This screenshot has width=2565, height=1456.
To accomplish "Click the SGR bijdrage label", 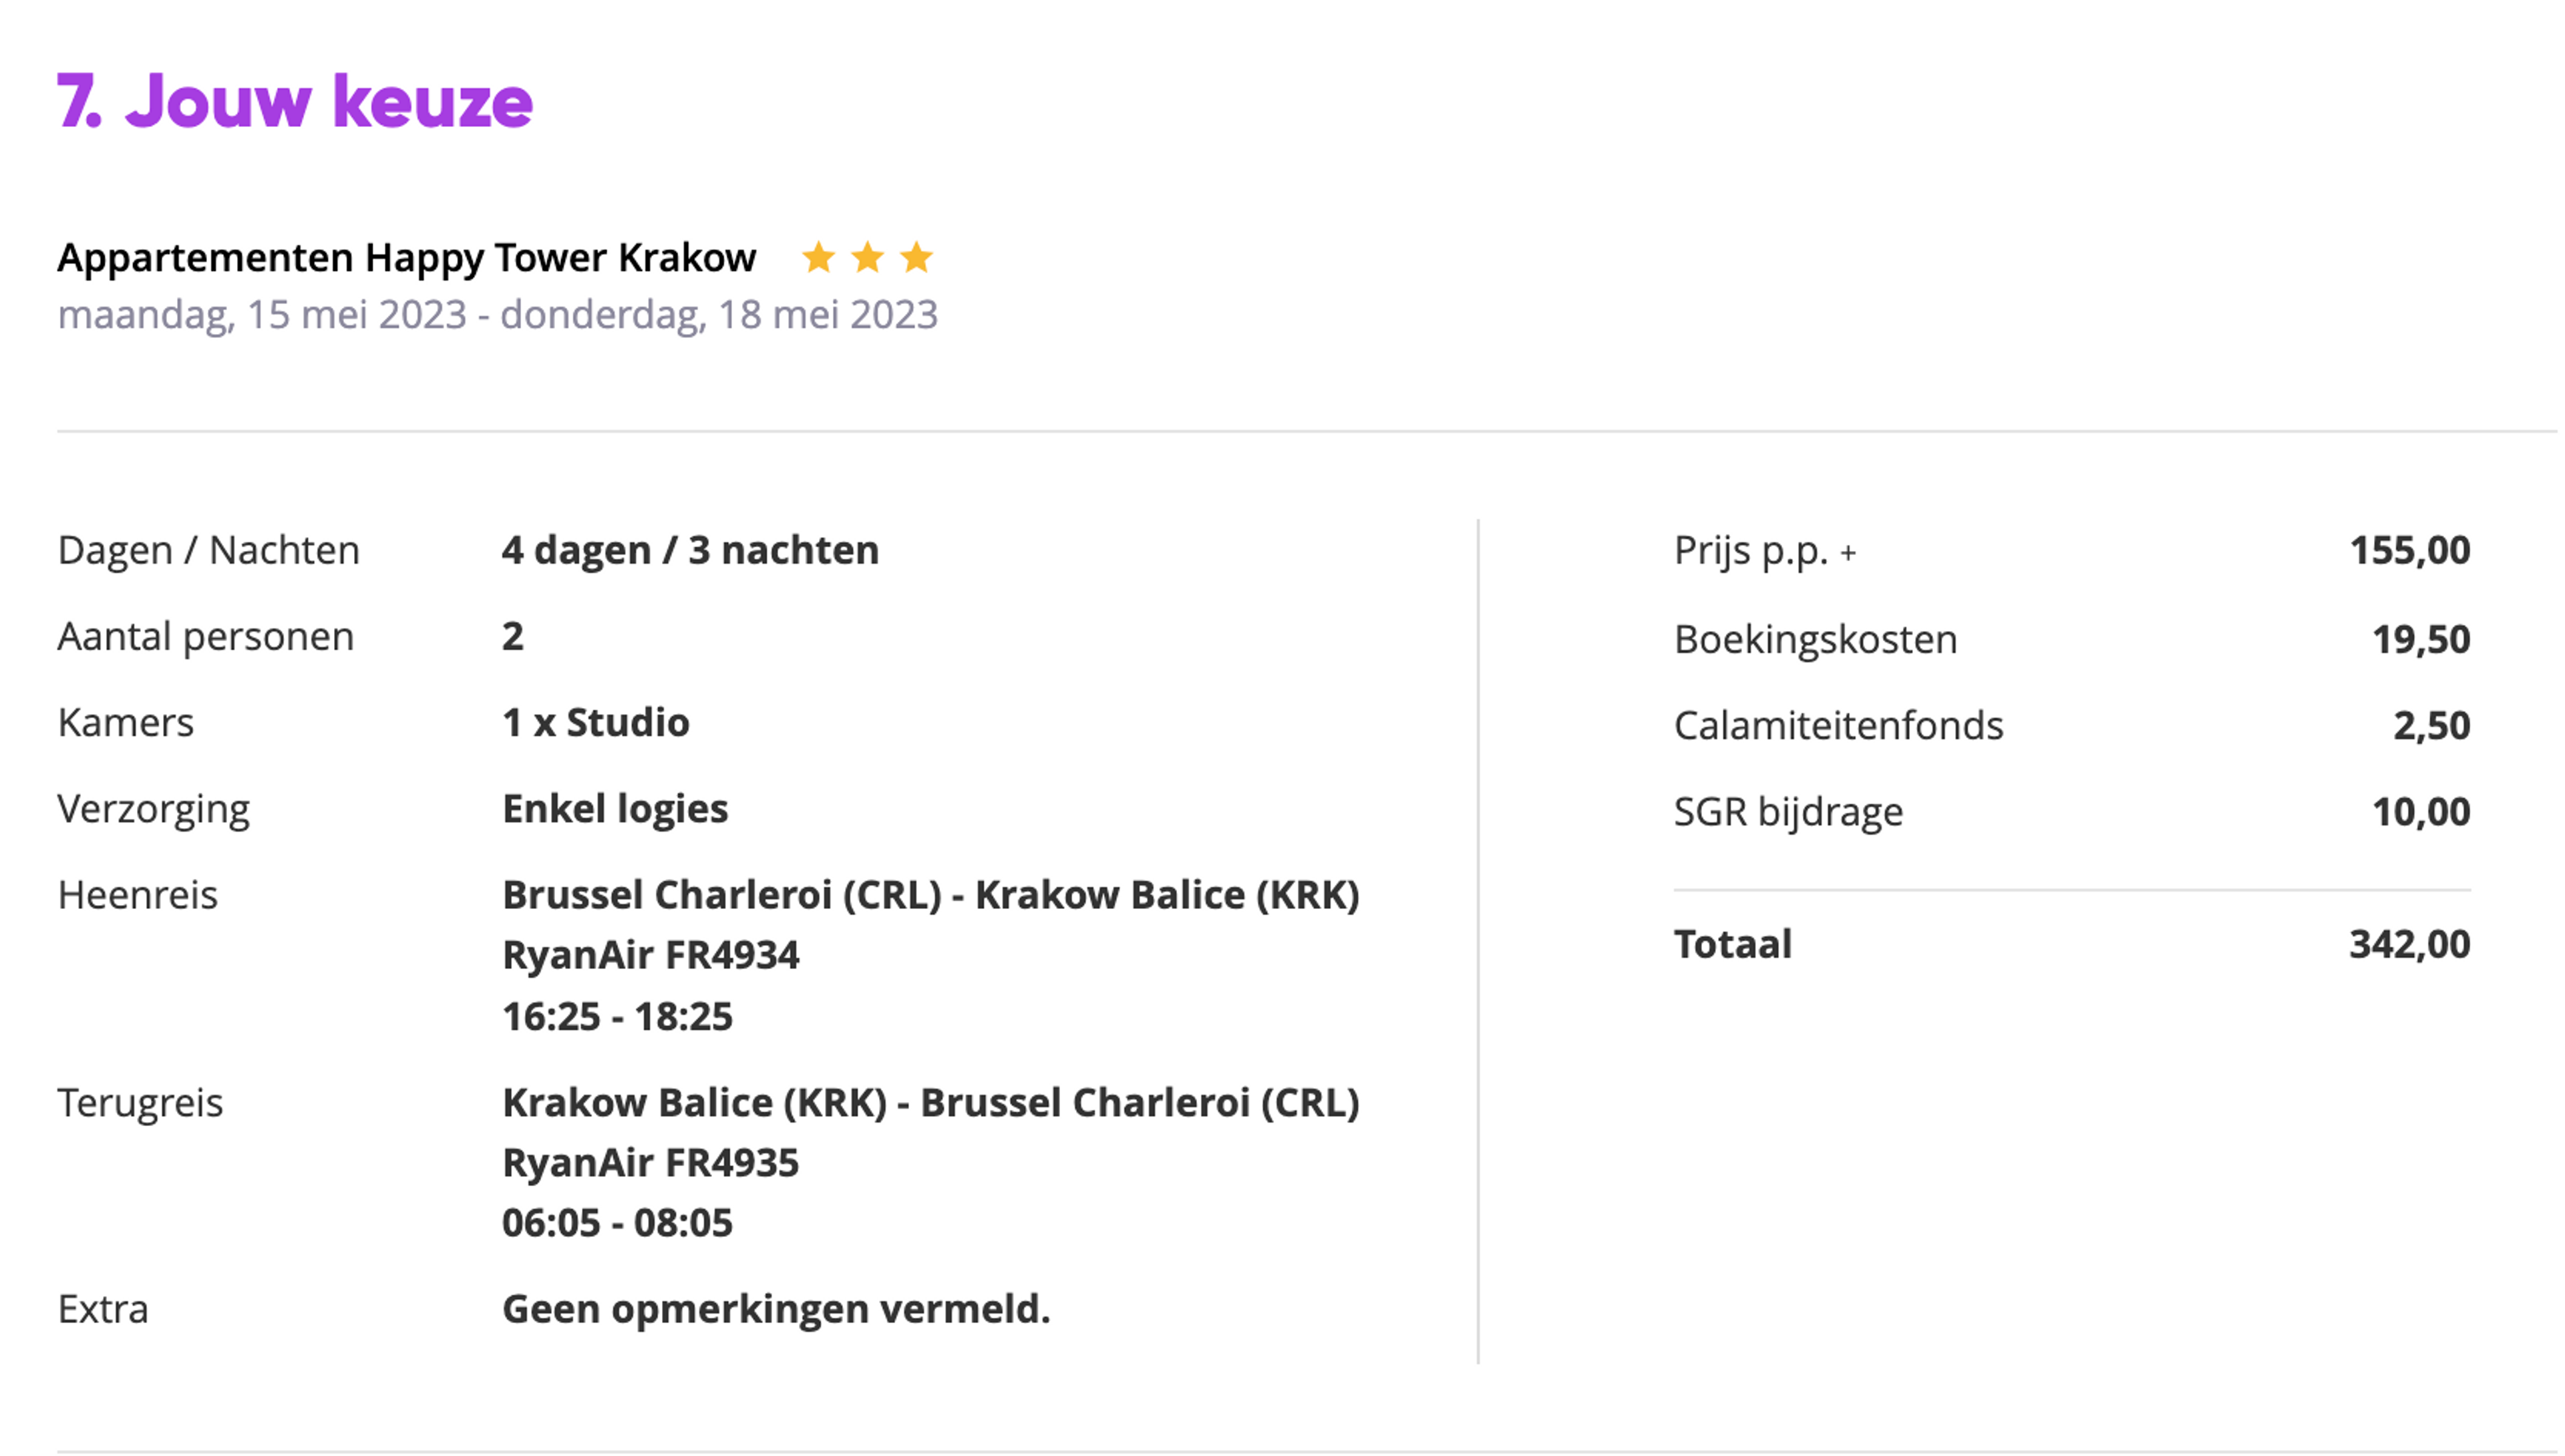I will tap(1789, 812).
